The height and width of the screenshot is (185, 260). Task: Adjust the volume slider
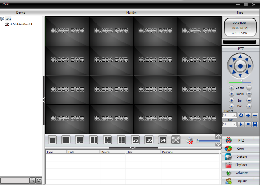click(209, 141)
